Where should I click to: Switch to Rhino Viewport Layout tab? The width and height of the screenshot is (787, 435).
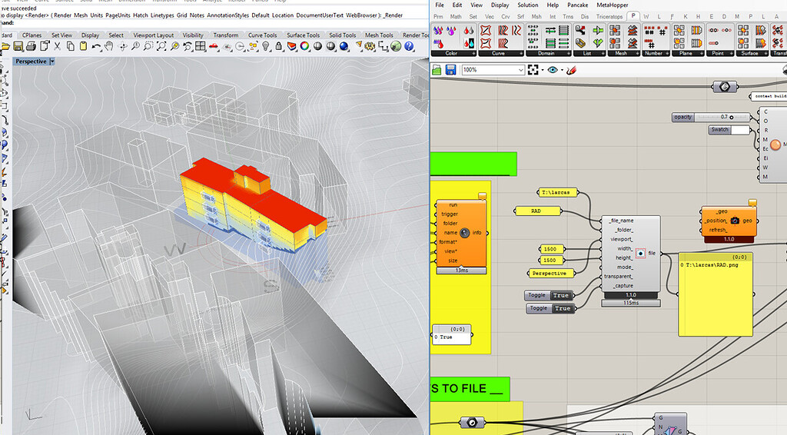154,35
